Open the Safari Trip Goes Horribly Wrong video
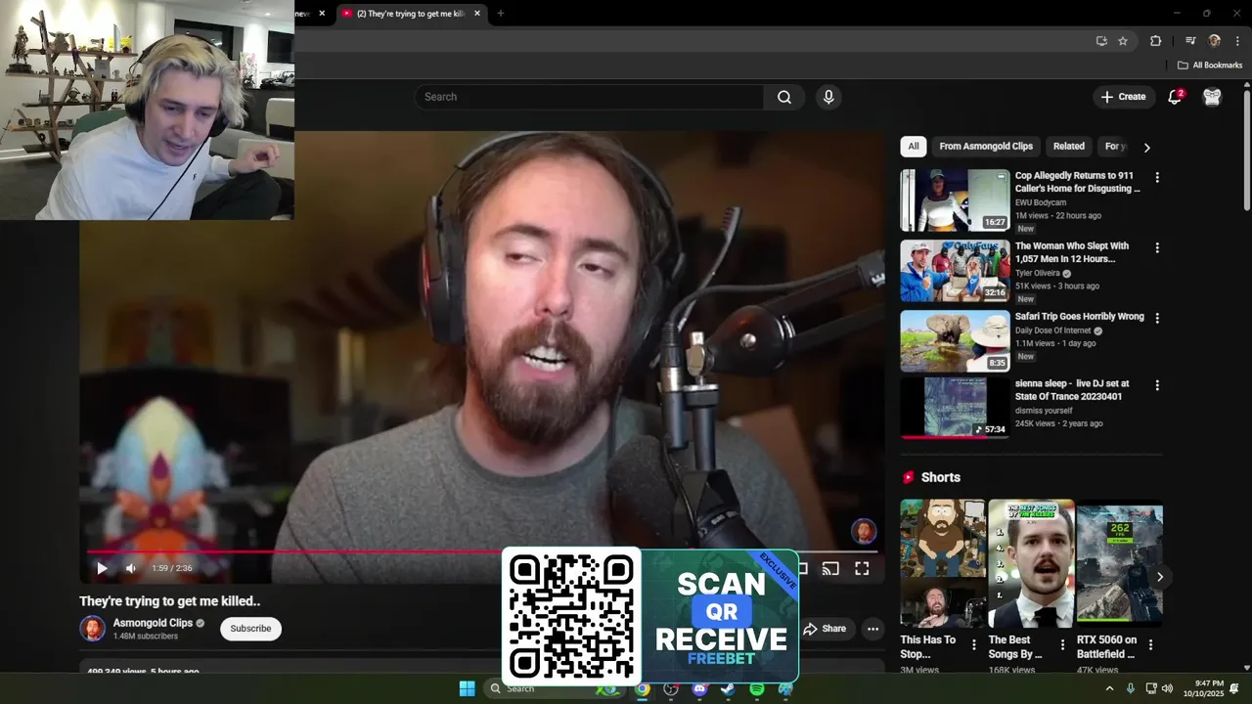Screen dimensions: 1252x704 (x=955, y=341)
